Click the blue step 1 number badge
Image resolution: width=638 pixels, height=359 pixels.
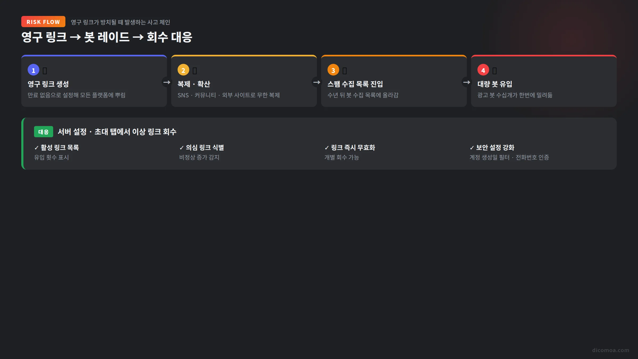(33, 70)
